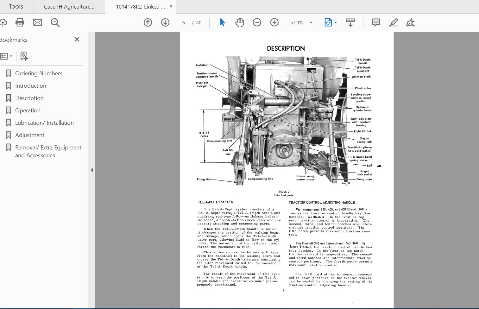This screenshot has height=309, width=479.
Task: Add a comment sticky note
Action: 376,22
